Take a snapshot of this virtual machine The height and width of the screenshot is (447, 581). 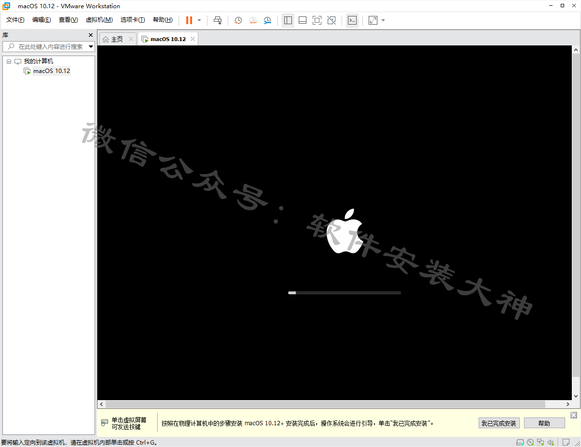coord(238,20)
